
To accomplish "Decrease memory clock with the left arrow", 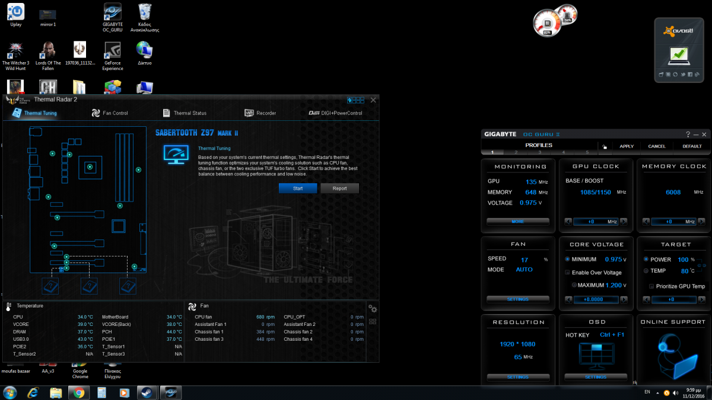I will pos(647,222).
